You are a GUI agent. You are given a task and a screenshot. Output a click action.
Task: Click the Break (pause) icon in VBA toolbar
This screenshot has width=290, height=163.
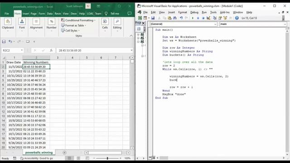pos(198,18)
